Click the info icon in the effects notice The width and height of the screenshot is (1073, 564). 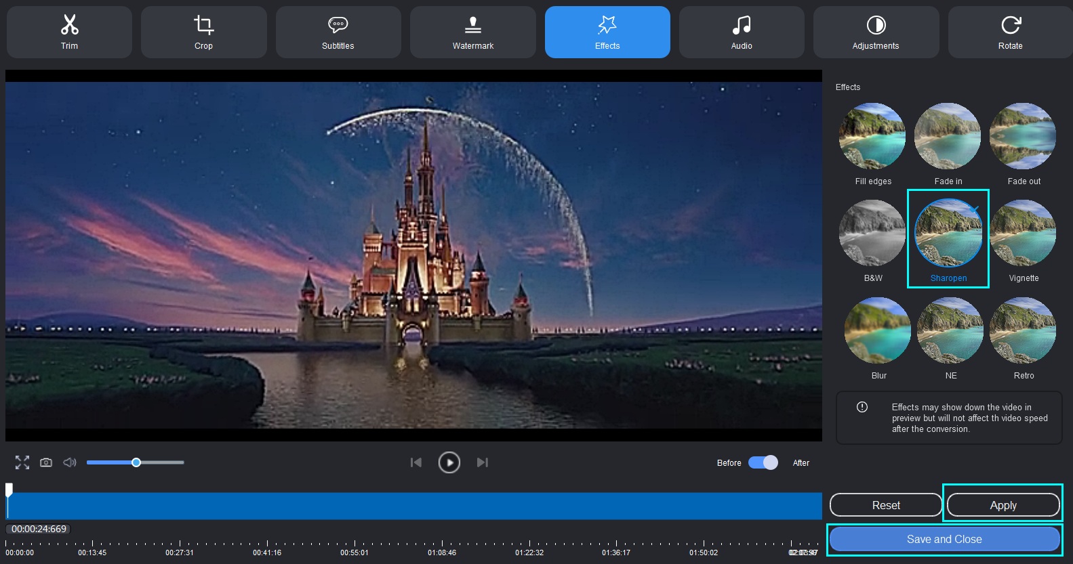pos(862,407)
